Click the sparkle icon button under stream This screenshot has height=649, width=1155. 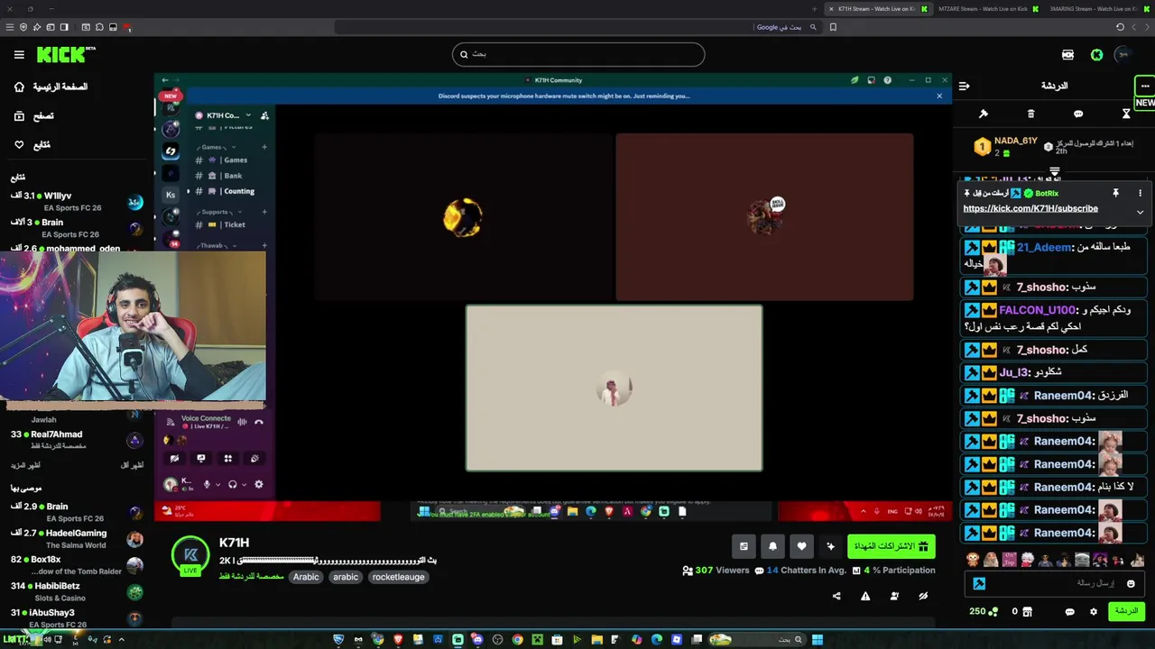click(831, 546)
